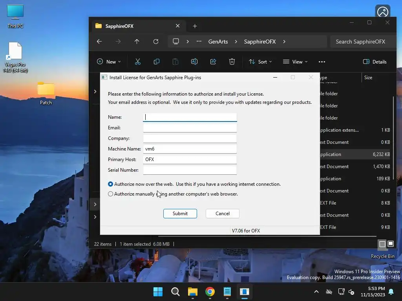Click into the Name field

(190, 117)
